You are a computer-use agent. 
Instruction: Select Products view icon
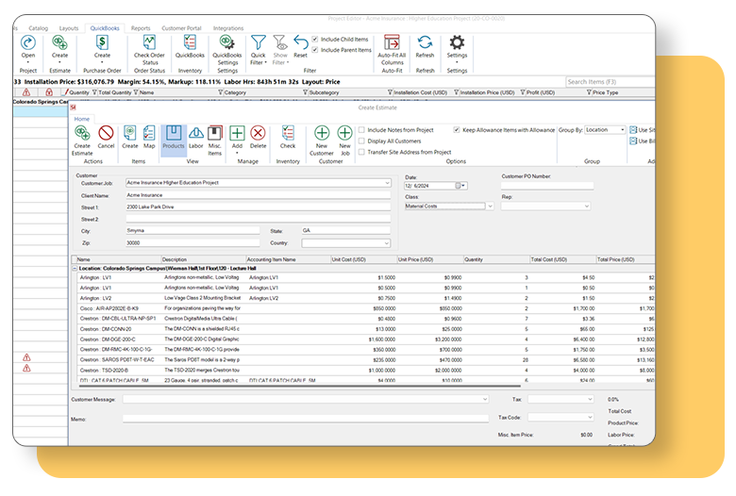click(174, 134)
